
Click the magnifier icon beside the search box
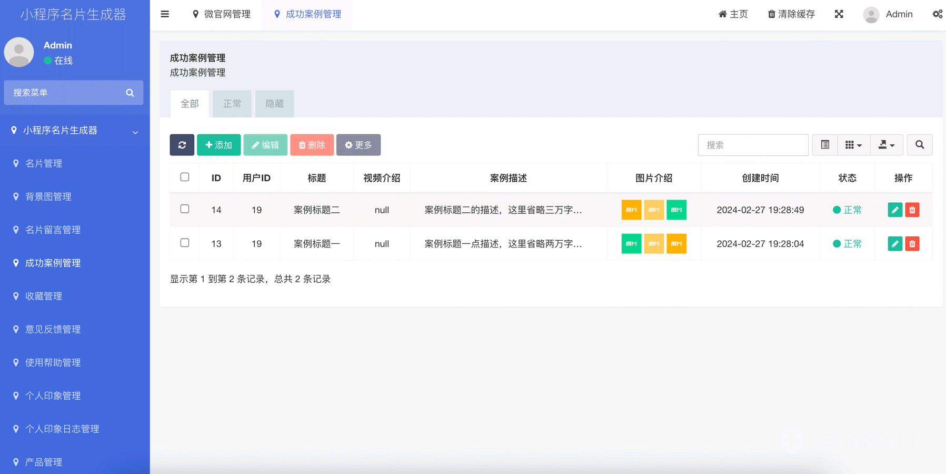click(x=920, y=145)
